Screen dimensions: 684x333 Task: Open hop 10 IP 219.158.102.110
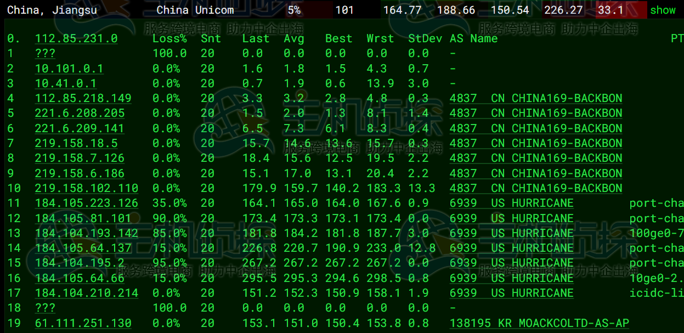tap(87, 188)
